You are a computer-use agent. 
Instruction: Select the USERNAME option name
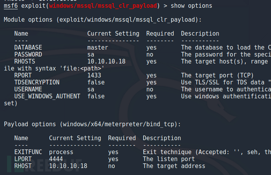(x=28, y=89)
